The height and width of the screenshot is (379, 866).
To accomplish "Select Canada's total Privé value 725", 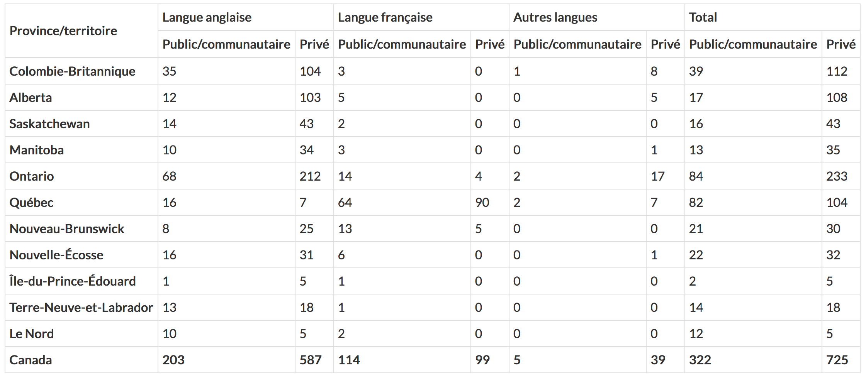I will coord(837,360).
